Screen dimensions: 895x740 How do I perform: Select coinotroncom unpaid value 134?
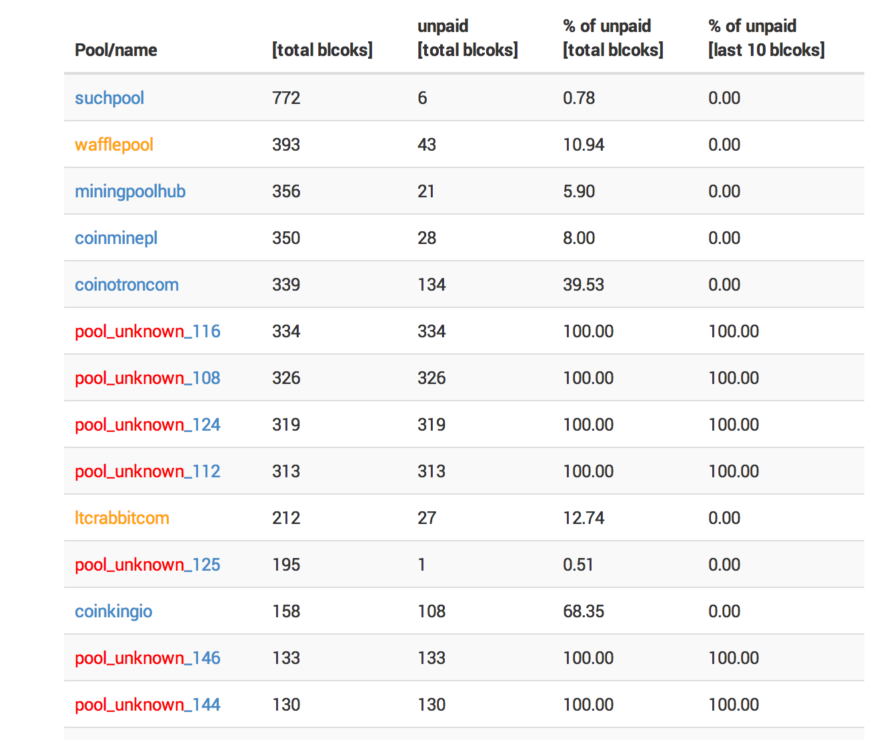click(431, 285)
